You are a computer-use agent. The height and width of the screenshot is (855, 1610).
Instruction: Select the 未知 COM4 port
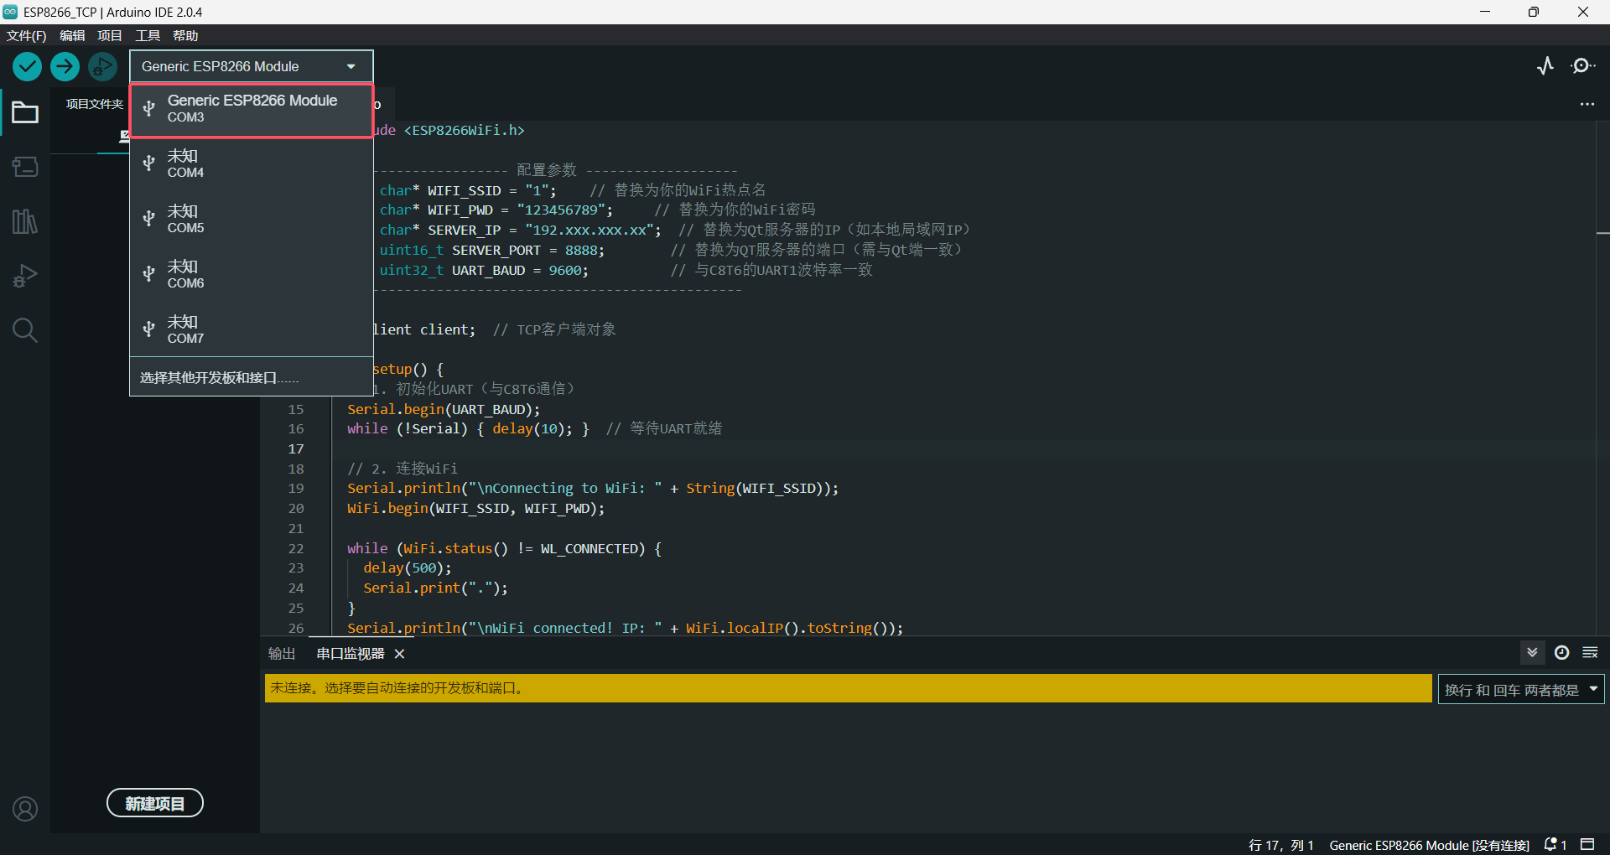pyautogui.click(x=252, y=163)
